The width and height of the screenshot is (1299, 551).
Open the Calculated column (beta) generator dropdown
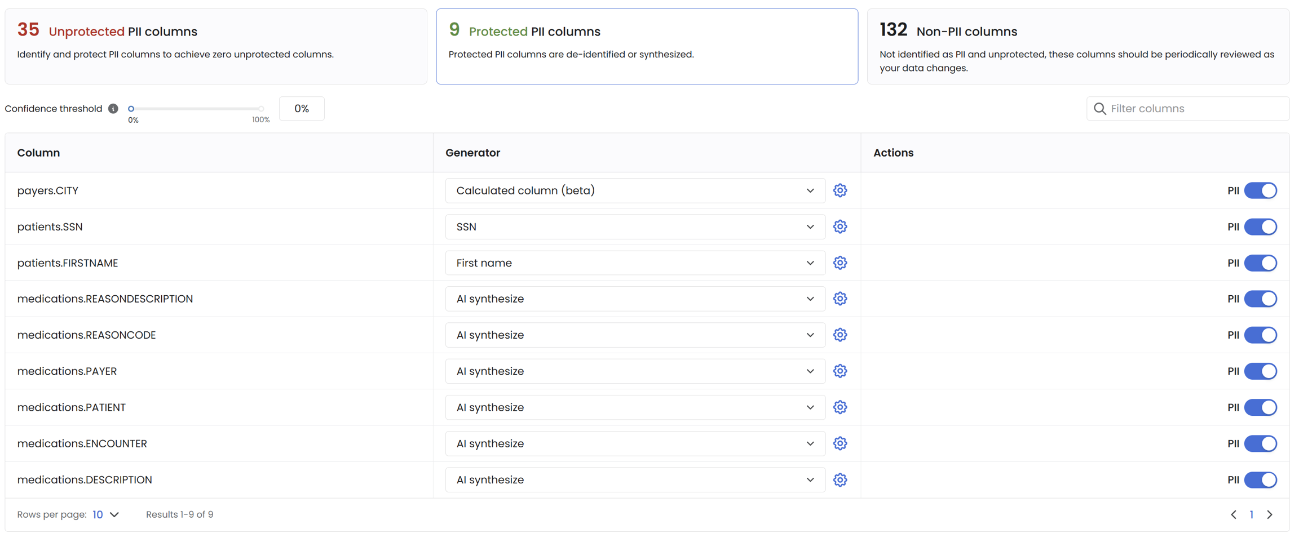[635, 190]
